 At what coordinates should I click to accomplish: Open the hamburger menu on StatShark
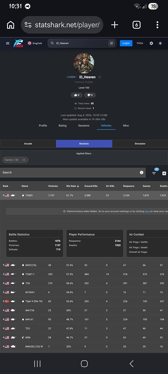tap(7, 43)
